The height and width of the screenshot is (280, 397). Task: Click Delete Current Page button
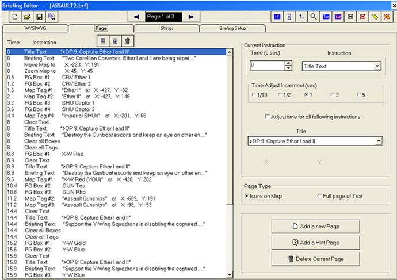pos(315,259)
